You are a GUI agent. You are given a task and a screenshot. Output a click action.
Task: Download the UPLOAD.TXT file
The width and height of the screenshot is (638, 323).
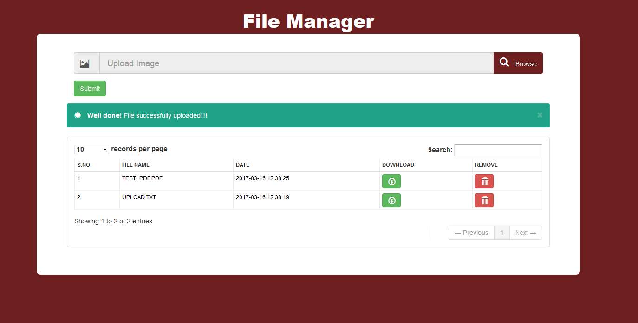pos(391,200)
